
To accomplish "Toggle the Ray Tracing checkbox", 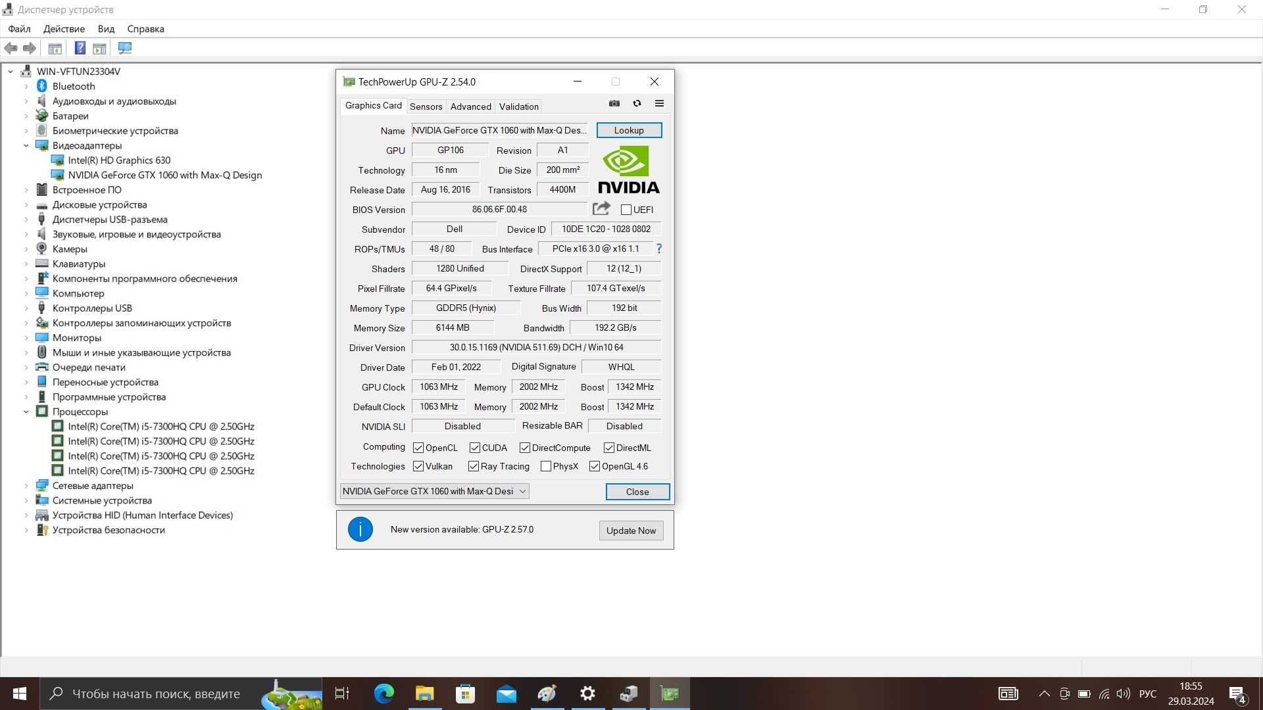I will pos(474,466).
